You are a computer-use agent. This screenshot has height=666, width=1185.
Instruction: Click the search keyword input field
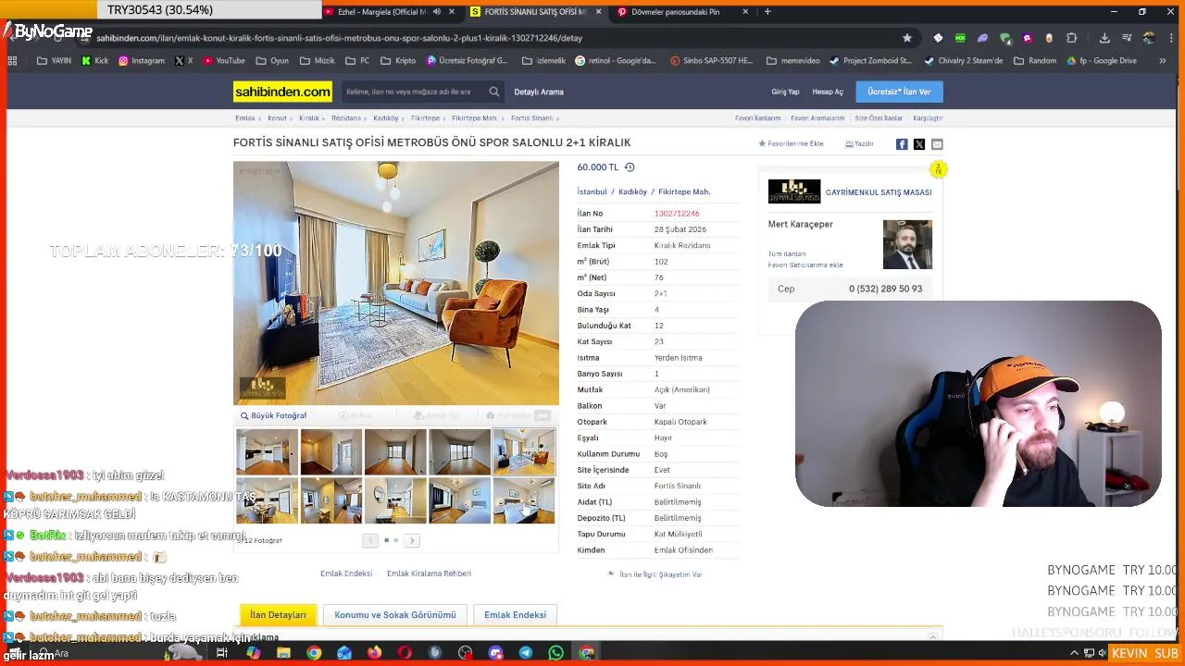(412, 92)
